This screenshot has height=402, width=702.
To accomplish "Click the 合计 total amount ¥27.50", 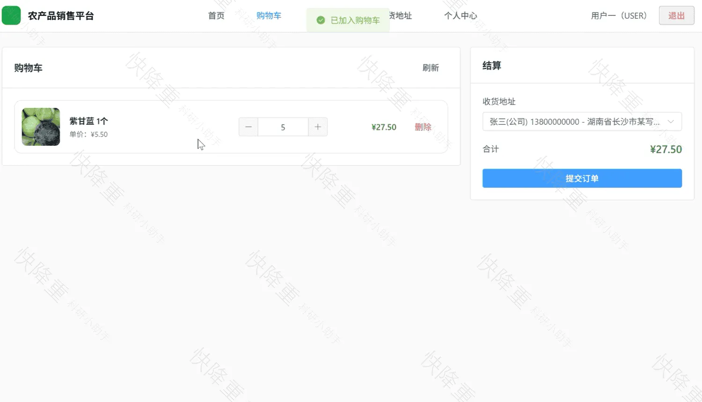I will 666,150.
